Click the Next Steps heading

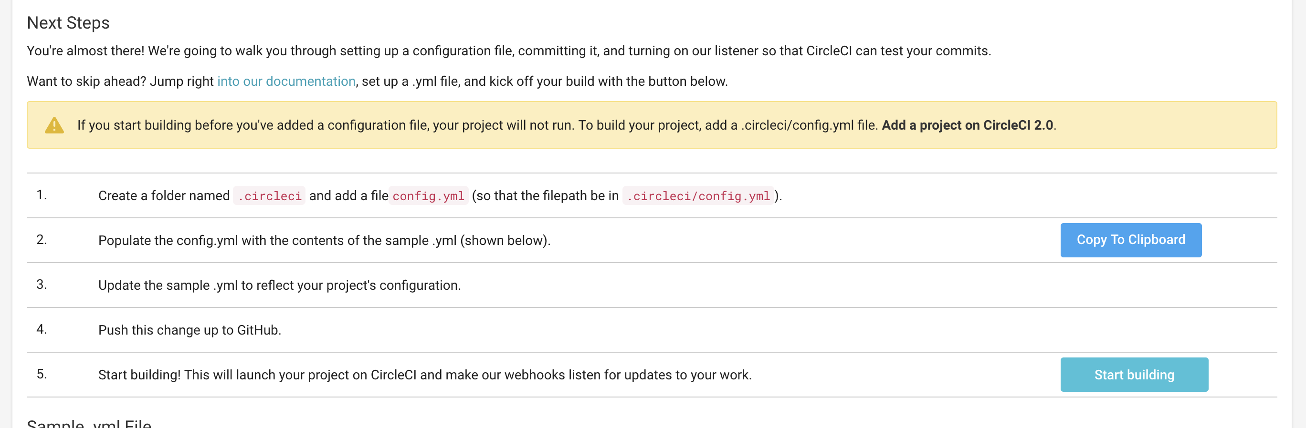coord(68,23)
